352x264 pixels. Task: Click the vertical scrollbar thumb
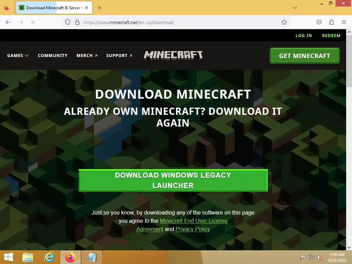(x=349, y=60)
